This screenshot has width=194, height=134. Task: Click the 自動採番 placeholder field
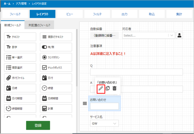point(104,36)
